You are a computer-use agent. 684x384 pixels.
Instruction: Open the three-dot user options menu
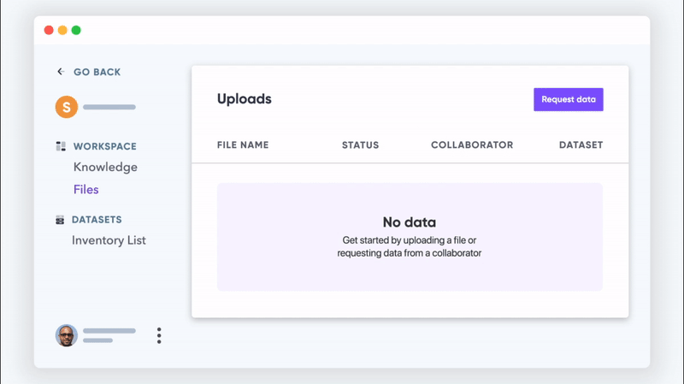pyautogui.click(x=159, y=335)
